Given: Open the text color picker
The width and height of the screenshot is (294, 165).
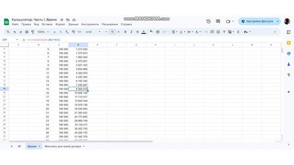Looking at the screenshot, I should (144, 32).
